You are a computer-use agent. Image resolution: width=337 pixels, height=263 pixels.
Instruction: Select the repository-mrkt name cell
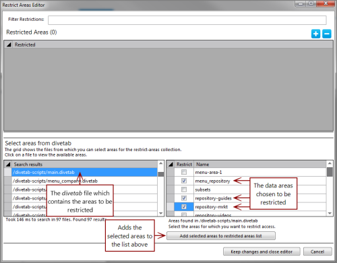[260, 206]
